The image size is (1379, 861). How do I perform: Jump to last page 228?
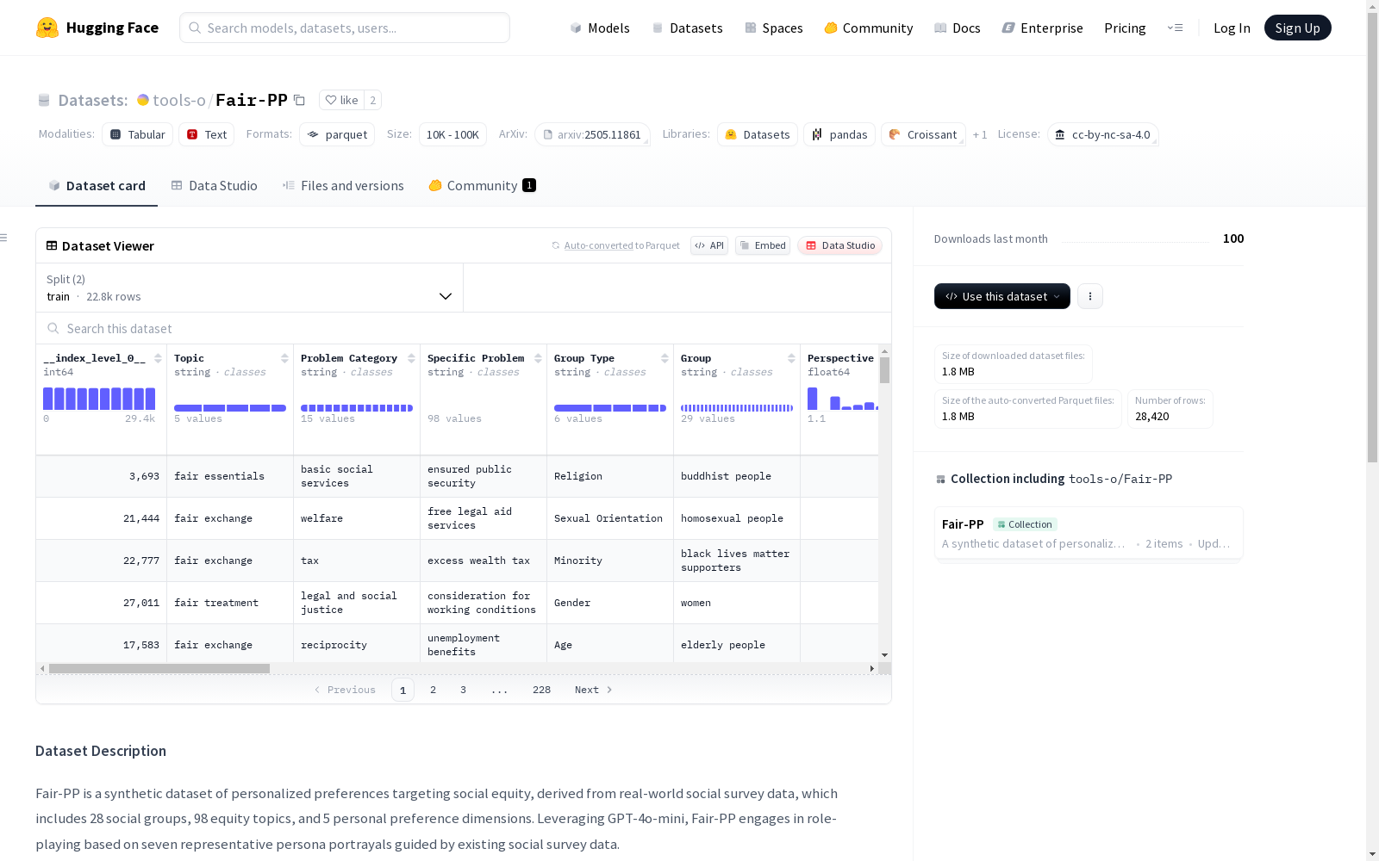pos(541,690)
